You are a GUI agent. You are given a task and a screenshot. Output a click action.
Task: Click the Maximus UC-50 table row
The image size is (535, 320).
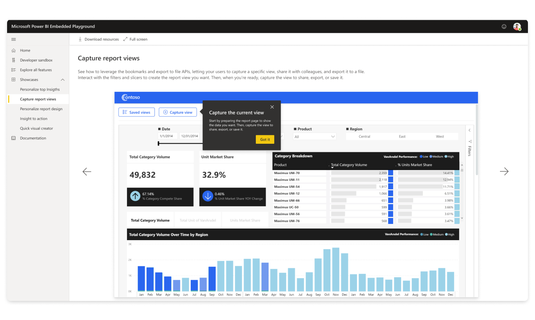[x=366, y=207]
